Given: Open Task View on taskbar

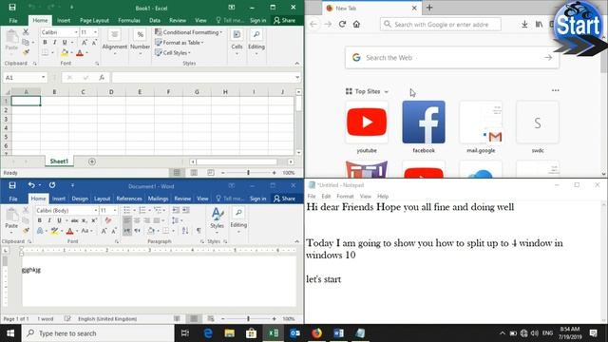Looking at the screenshot, I should (185, 333).
